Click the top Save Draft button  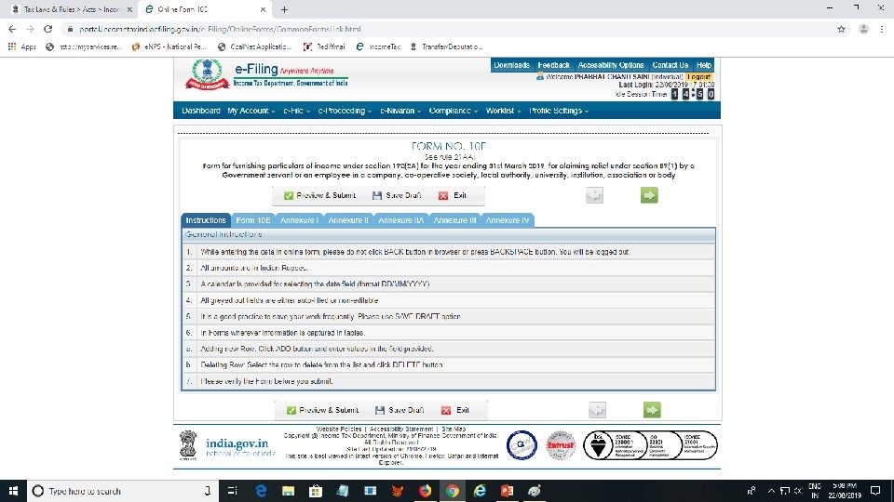(x=397, y=195)
